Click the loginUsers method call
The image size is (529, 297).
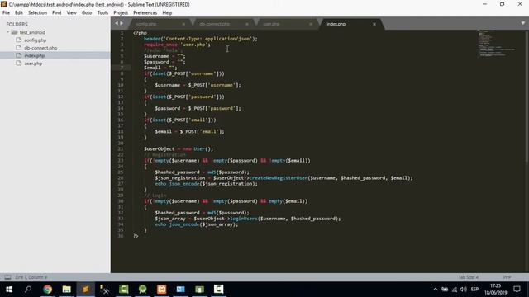[x=244, y=219]
